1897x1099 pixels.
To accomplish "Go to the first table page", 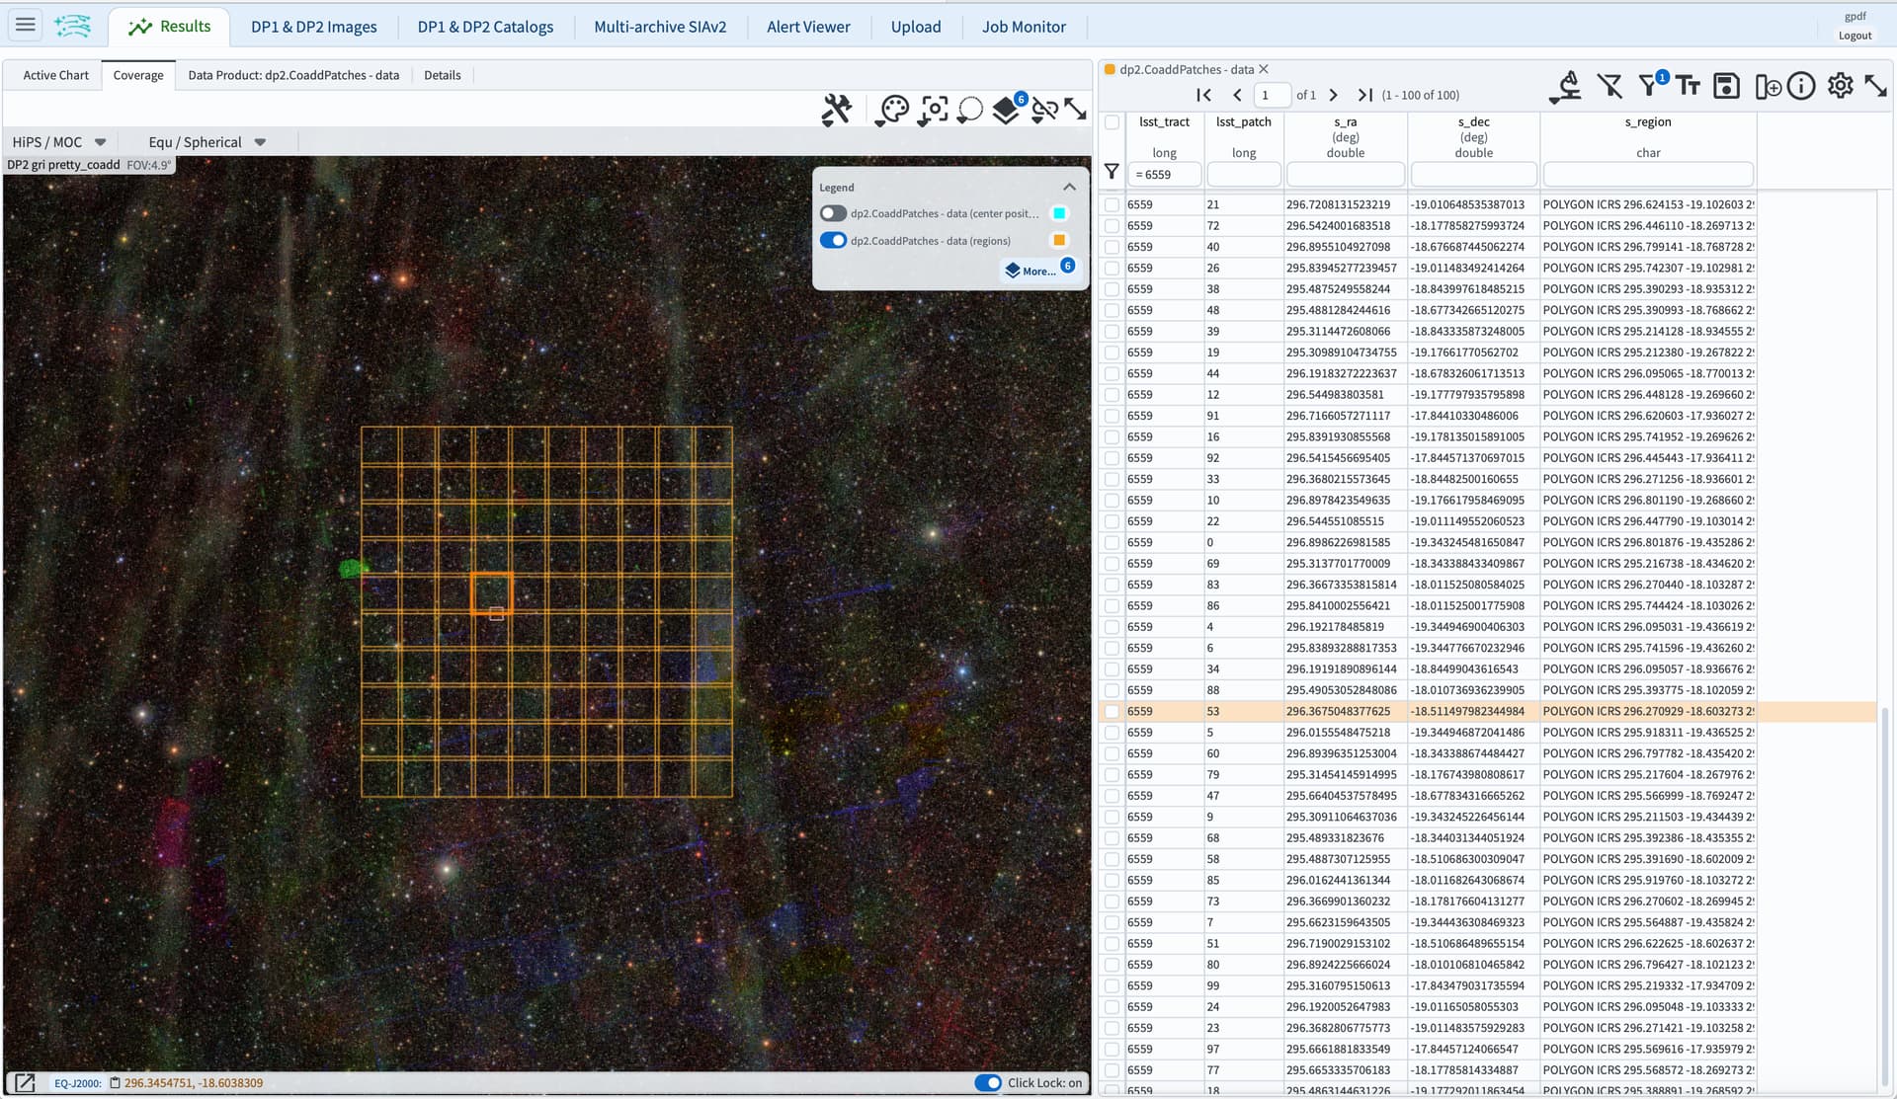I will pos(1203,95).
